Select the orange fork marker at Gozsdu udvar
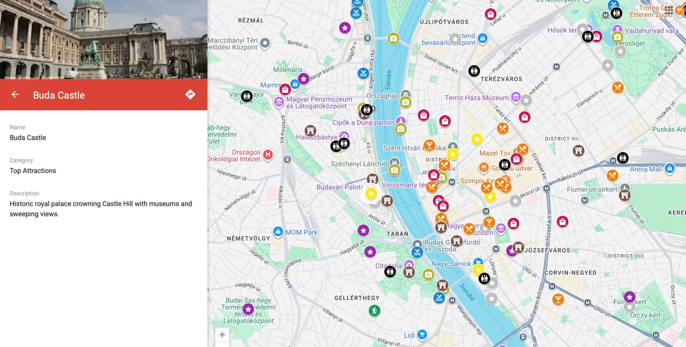The image size is (686, 347). coord(483,167)
